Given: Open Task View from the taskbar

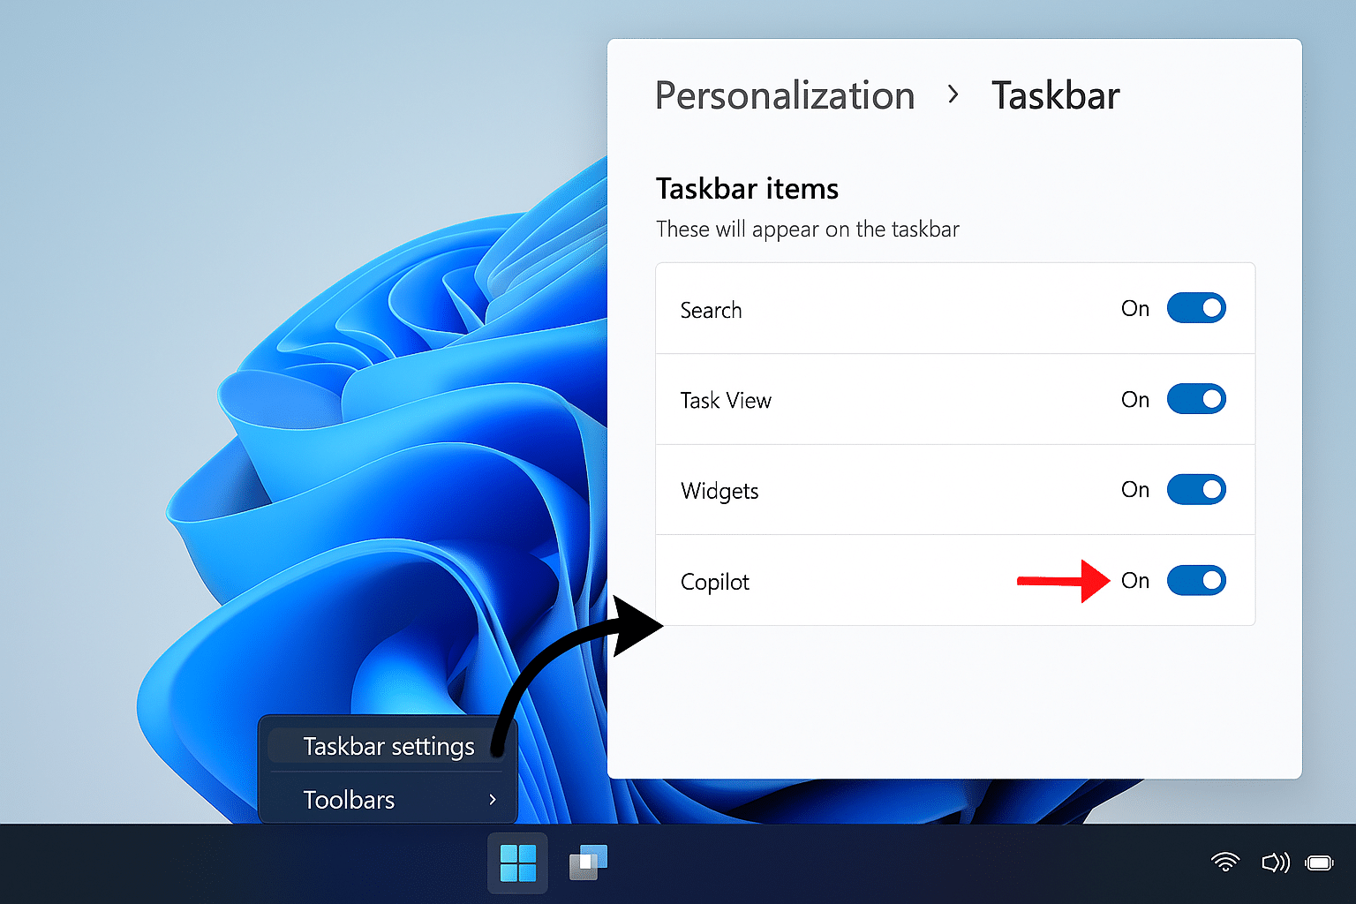Looking at the screenshot, I should pos(588,863).
